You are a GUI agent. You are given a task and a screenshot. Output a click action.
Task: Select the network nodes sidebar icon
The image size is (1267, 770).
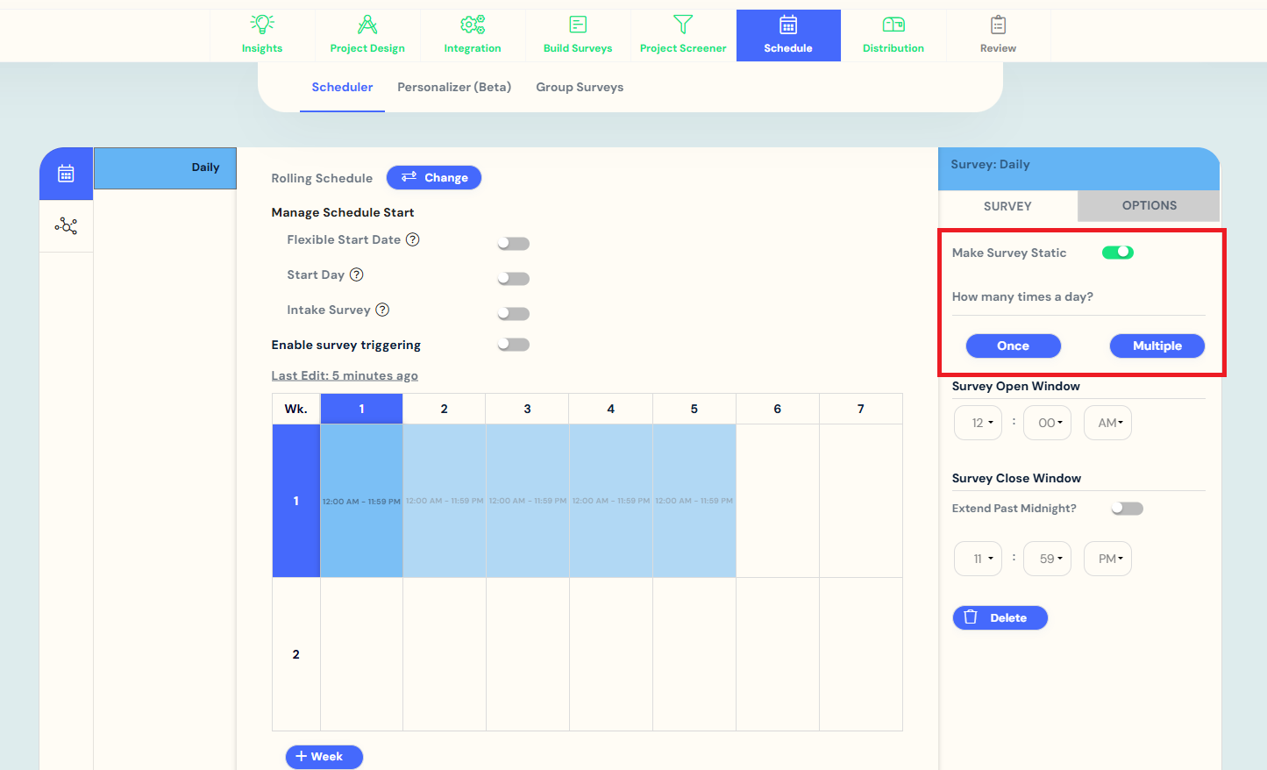pyautogui.click(x=66, y=226)
